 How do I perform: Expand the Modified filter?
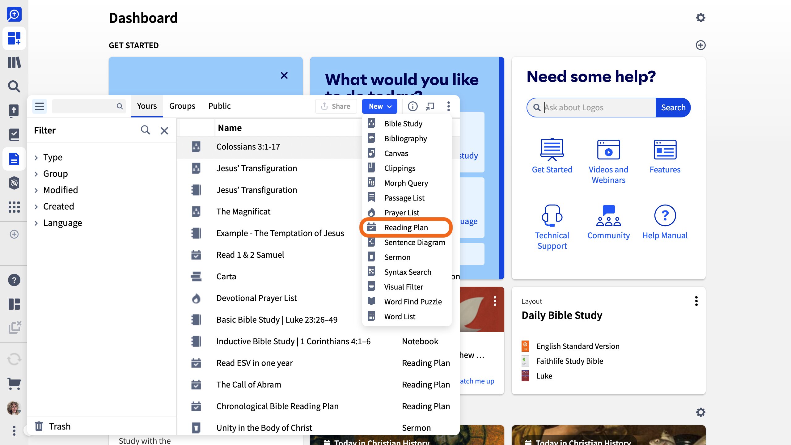(x=36, y=190)
